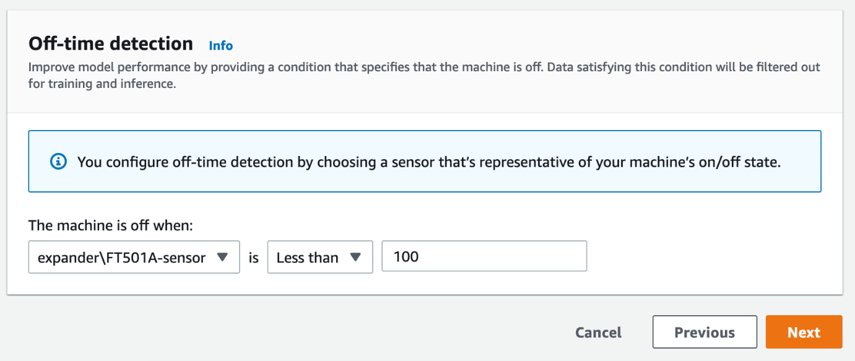855x361 pixels.
Task: Click the "for training and inference." text line
Action: pos(102,84)
